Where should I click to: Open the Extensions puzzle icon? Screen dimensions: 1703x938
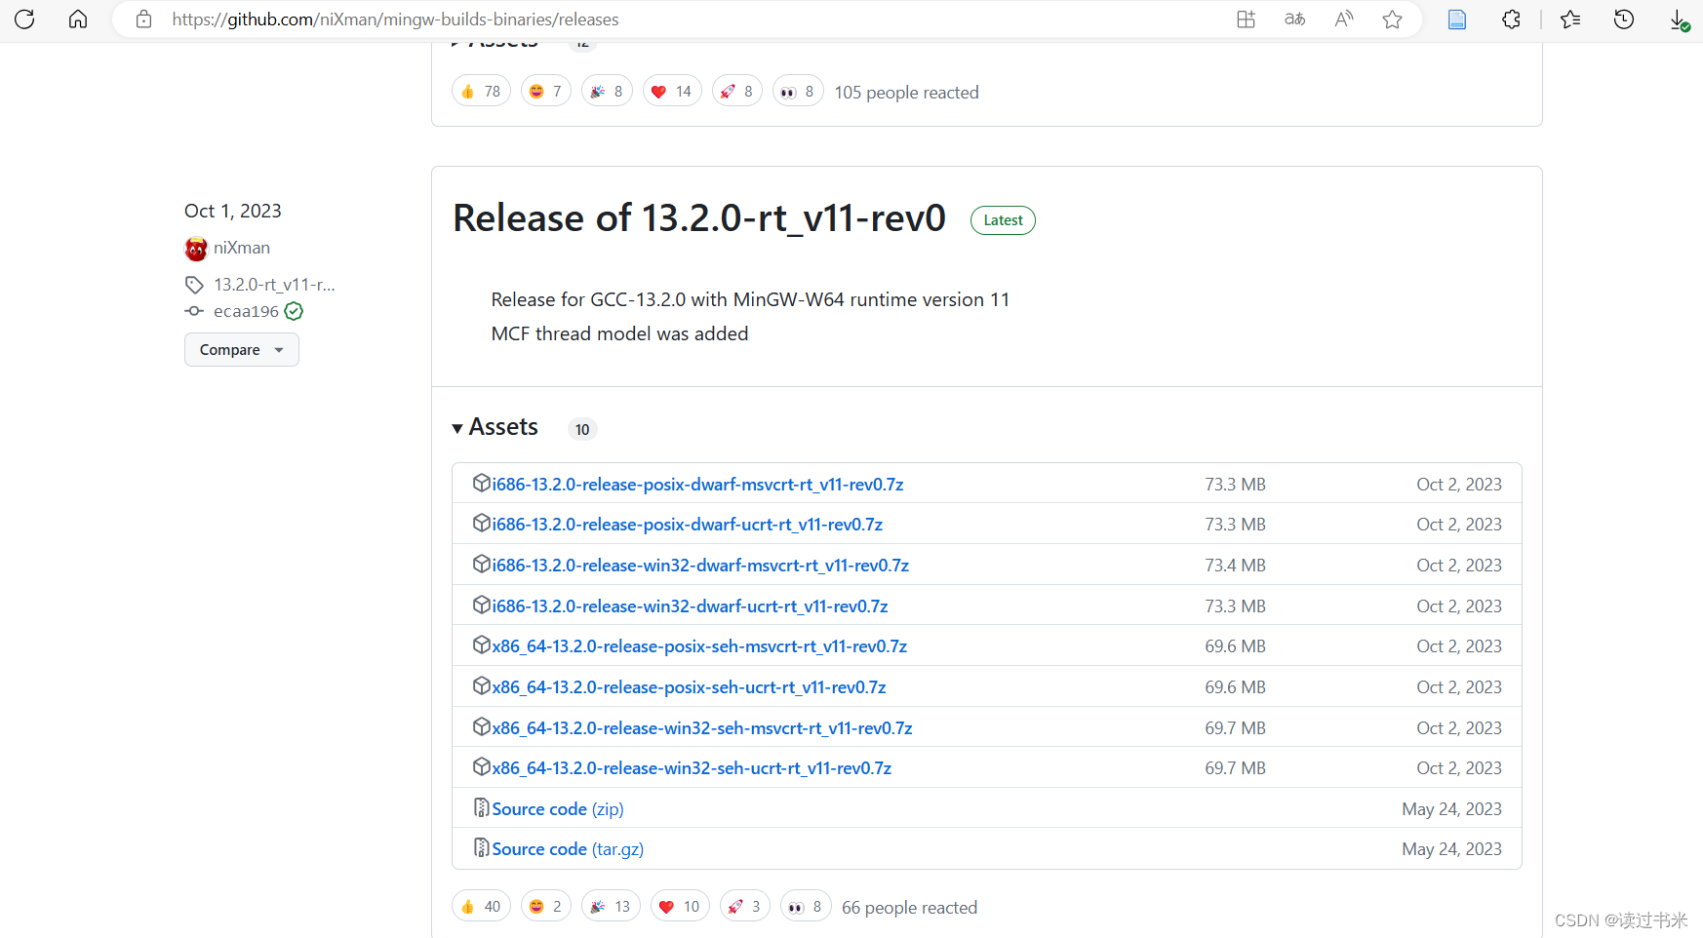click(1510, 19)
